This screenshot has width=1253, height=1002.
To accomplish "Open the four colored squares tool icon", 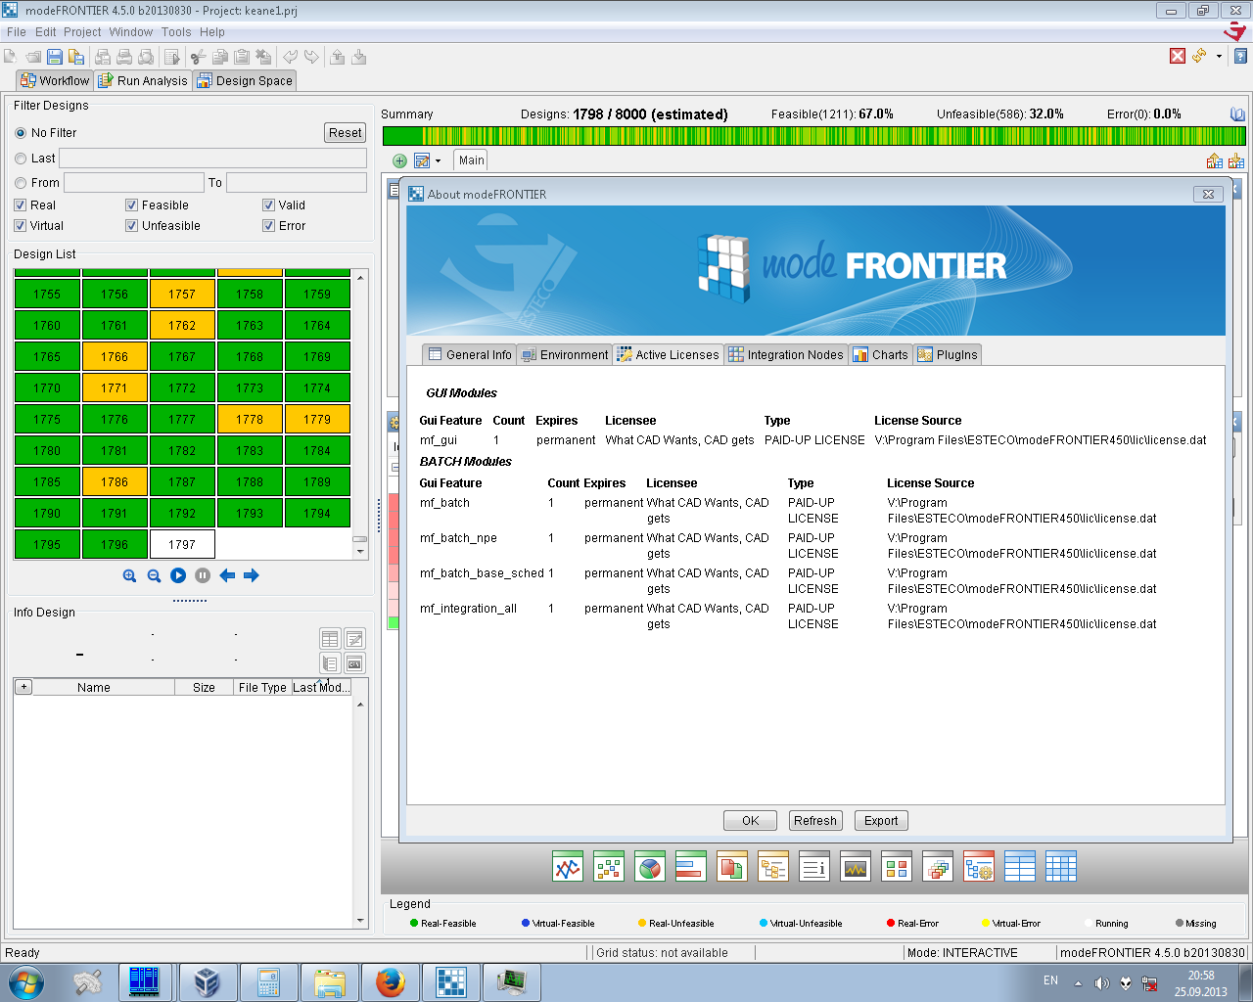I will (897, 866).
